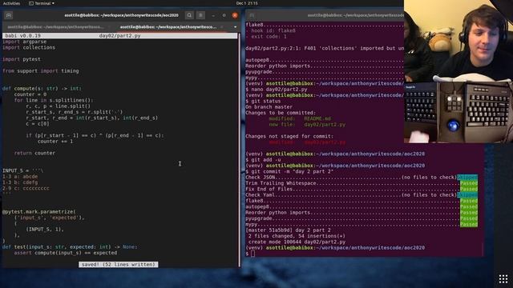Click 'saved! (52 lines written)' status message
Screen dimensions: 513x288
pos(119,265)
